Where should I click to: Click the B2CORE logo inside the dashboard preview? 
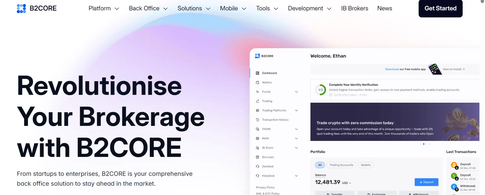pyautogui.click(x=264, y=56)
